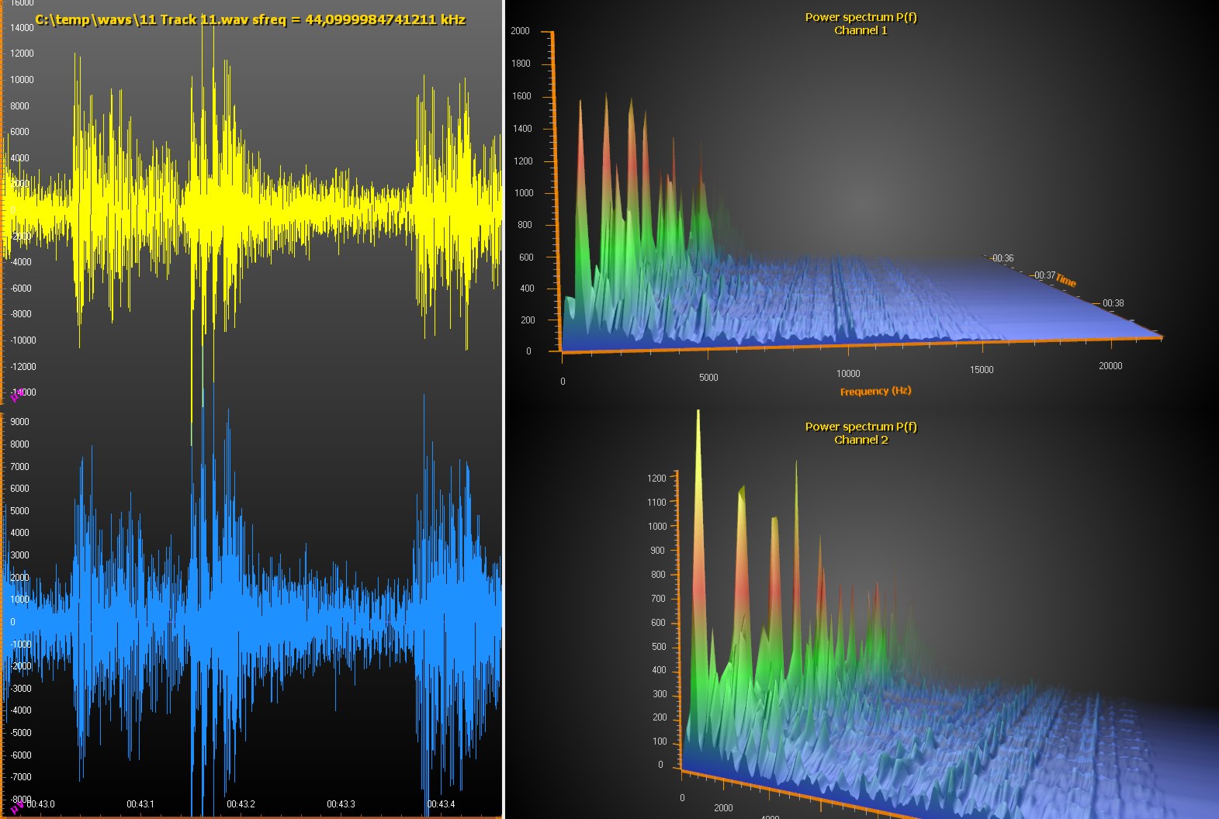
Task: Click the WAV file path title text
Action: tap(250, 19)
